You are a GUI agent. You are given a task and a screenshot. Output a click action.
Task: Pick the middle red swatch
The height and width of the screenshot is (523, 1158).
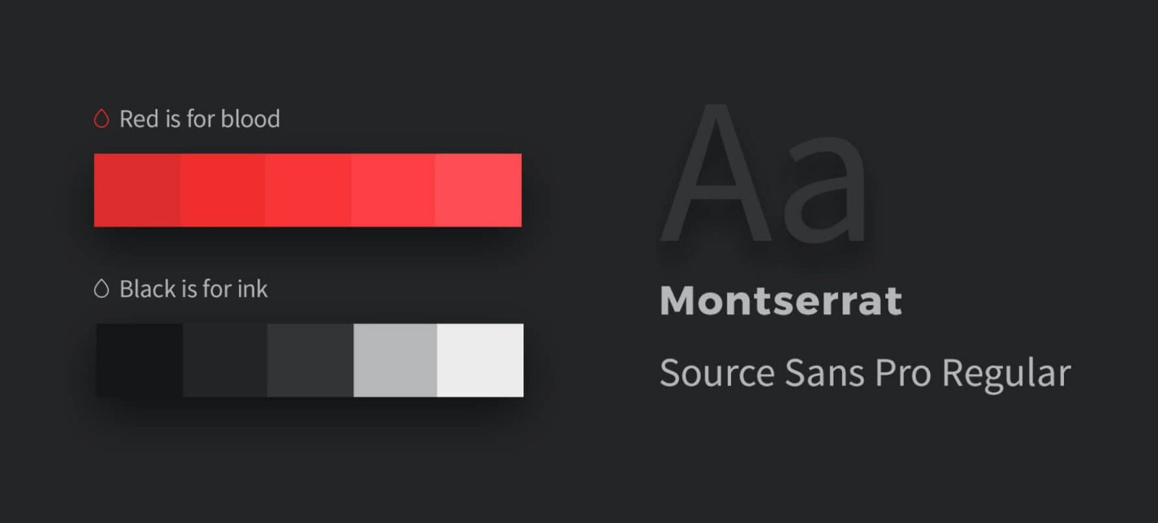pyautogui.click(x=308, y=190)
